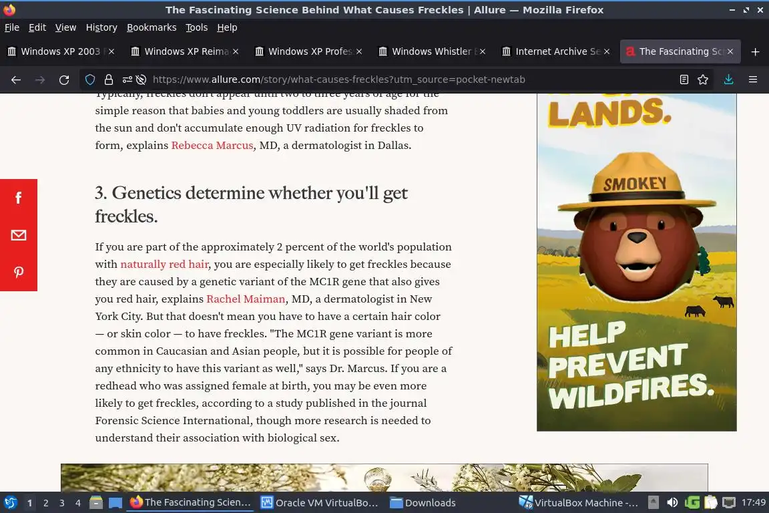
Task: Open the View menu
Action: (65, 27)
